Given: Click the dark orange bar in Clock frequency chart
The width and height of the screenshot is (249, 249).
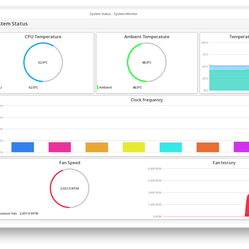Looking at the screenshot, I should coord(208,148).
